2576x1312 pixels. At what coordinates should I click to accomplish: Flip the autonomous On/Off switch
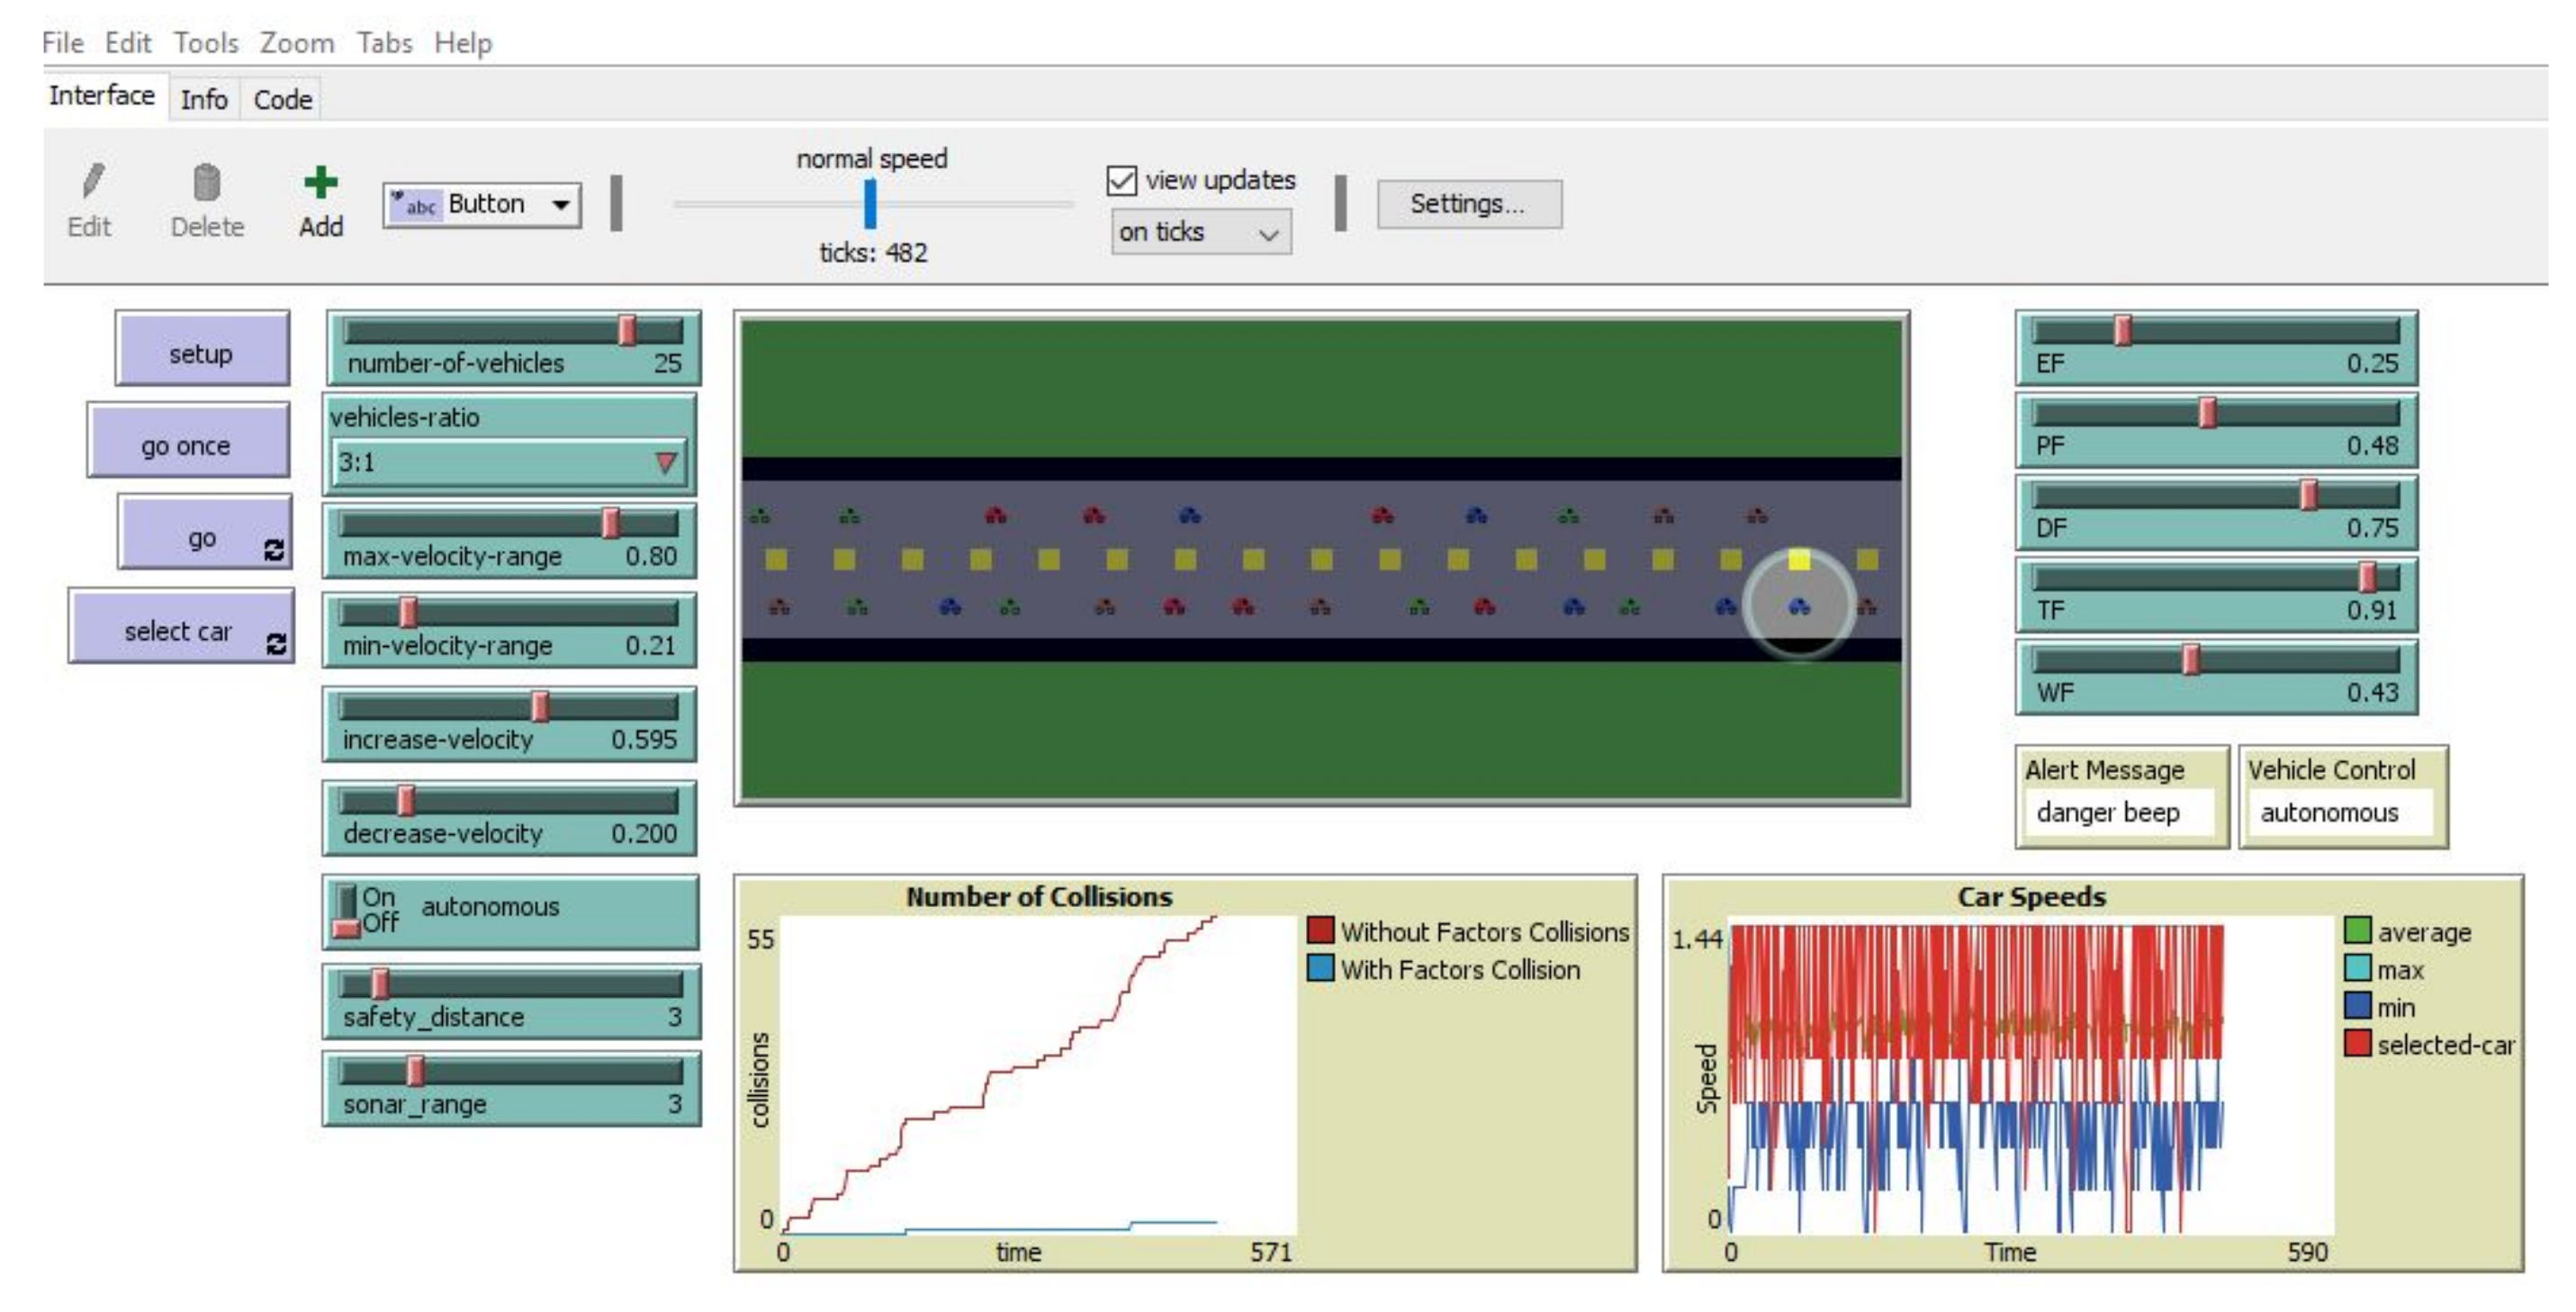point(346,910)
